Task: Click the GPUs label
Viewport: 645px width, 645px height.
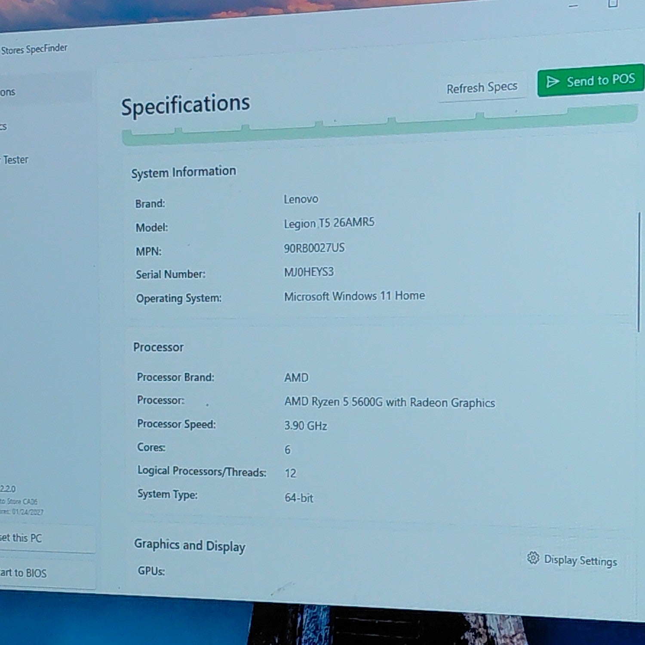Action: pos(151,571)
